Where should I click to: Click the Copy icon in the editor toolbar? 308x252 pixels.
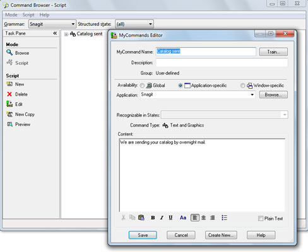132,217
